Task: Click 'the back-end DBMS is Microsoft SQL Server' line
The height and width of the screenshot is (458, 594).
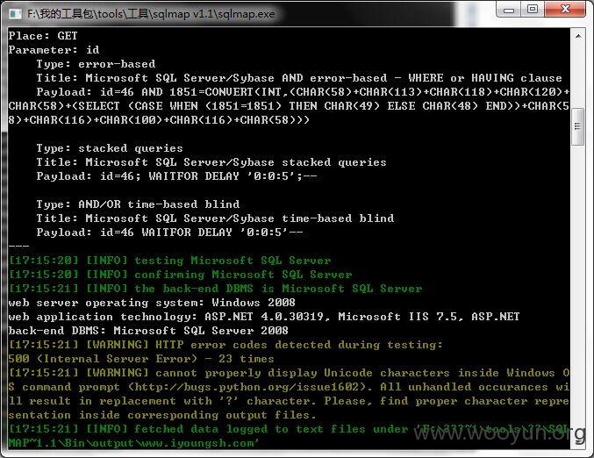Action: pyautogui.click(x=215, y=289)
